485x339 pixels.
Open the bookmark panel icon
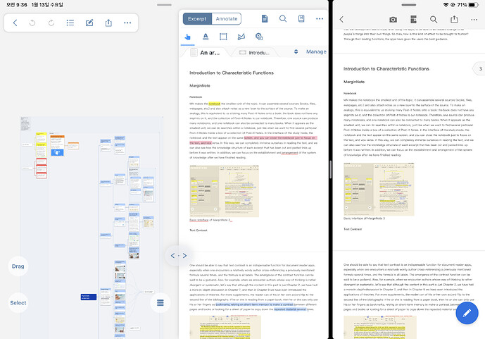[x=301, y=18]
